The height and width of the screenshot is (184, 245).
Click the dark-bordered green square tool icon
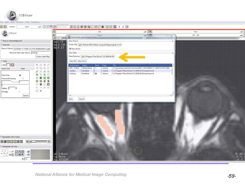click(48, 84)
